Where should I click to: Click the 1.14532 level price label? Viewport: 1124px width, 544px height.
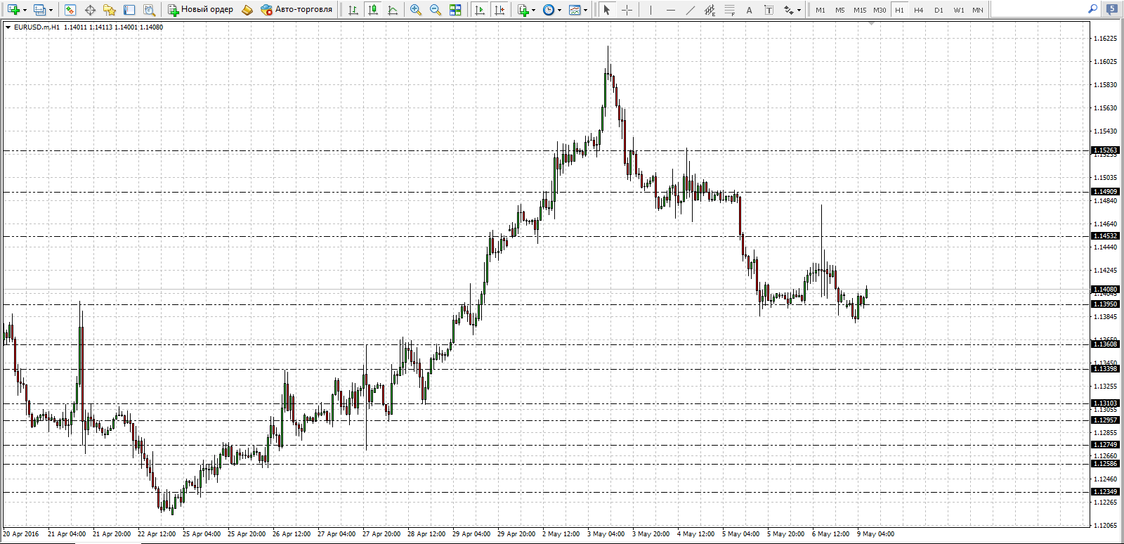click(x=1105, y=236)
